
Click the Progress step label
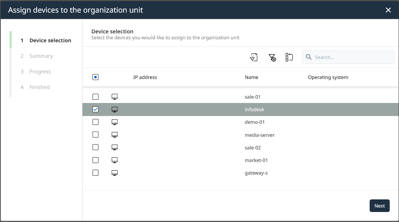(40, 71)
